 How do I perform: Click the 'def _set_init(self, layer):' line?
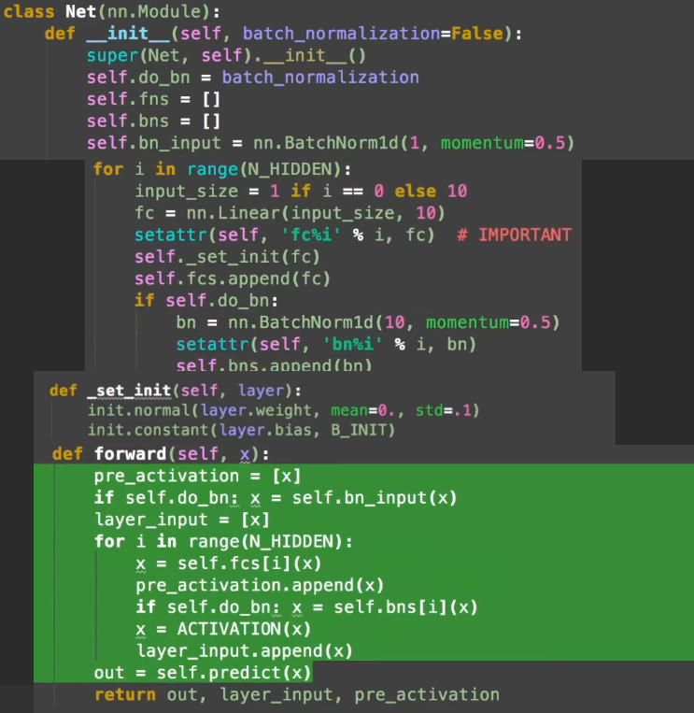(x=176, y=391)
